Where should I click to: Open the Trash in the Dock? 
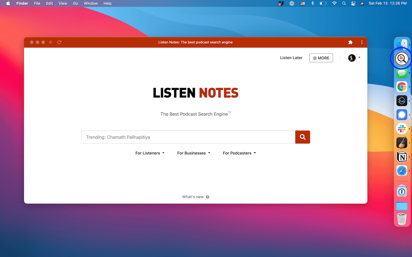point(402,219)
